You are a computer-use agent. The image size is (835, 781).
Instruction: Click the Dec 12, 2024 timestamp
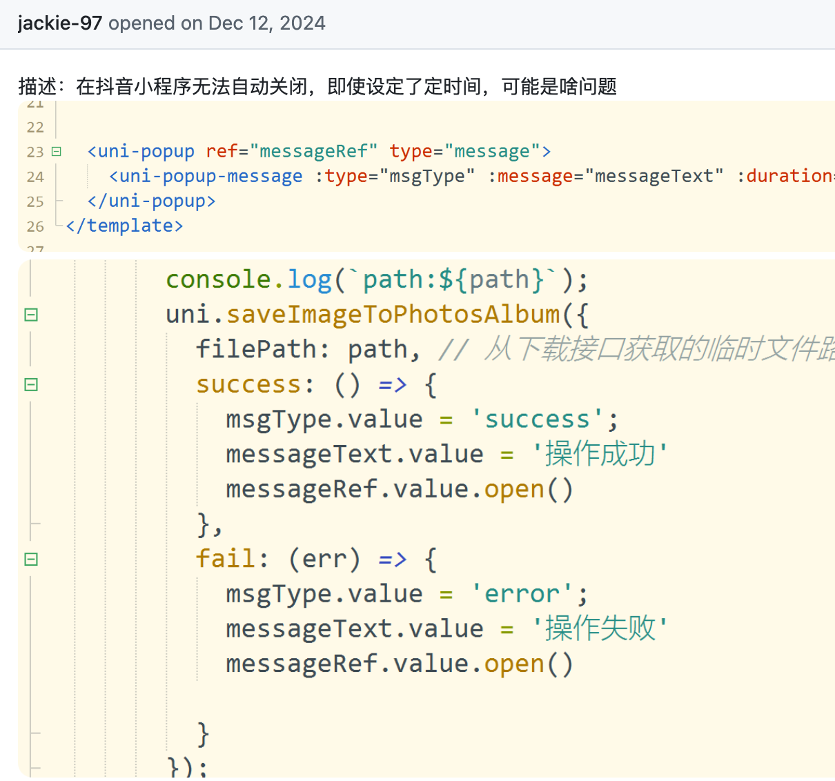(266, 23)
